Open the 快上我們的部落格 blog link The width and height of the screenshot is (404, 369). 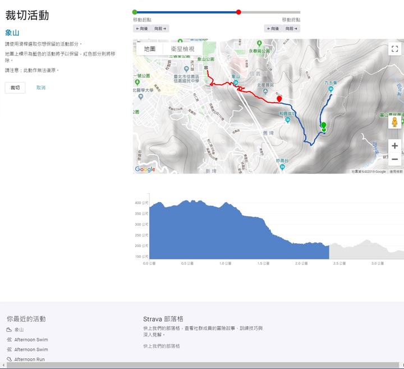162,346
